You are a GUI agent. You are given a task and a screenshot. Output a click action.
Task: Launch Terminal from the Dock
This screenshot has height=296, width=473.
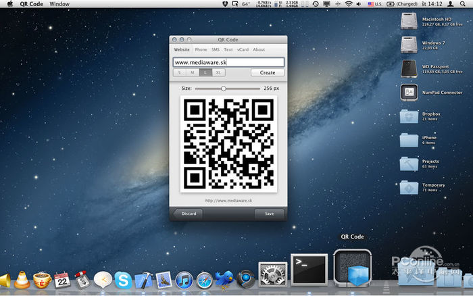click(309, 270)
